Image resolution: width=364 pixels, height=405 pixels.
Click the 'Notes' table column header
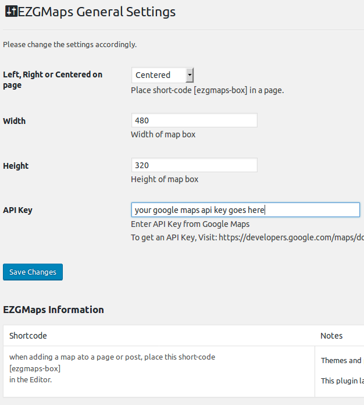coord(331,336)
